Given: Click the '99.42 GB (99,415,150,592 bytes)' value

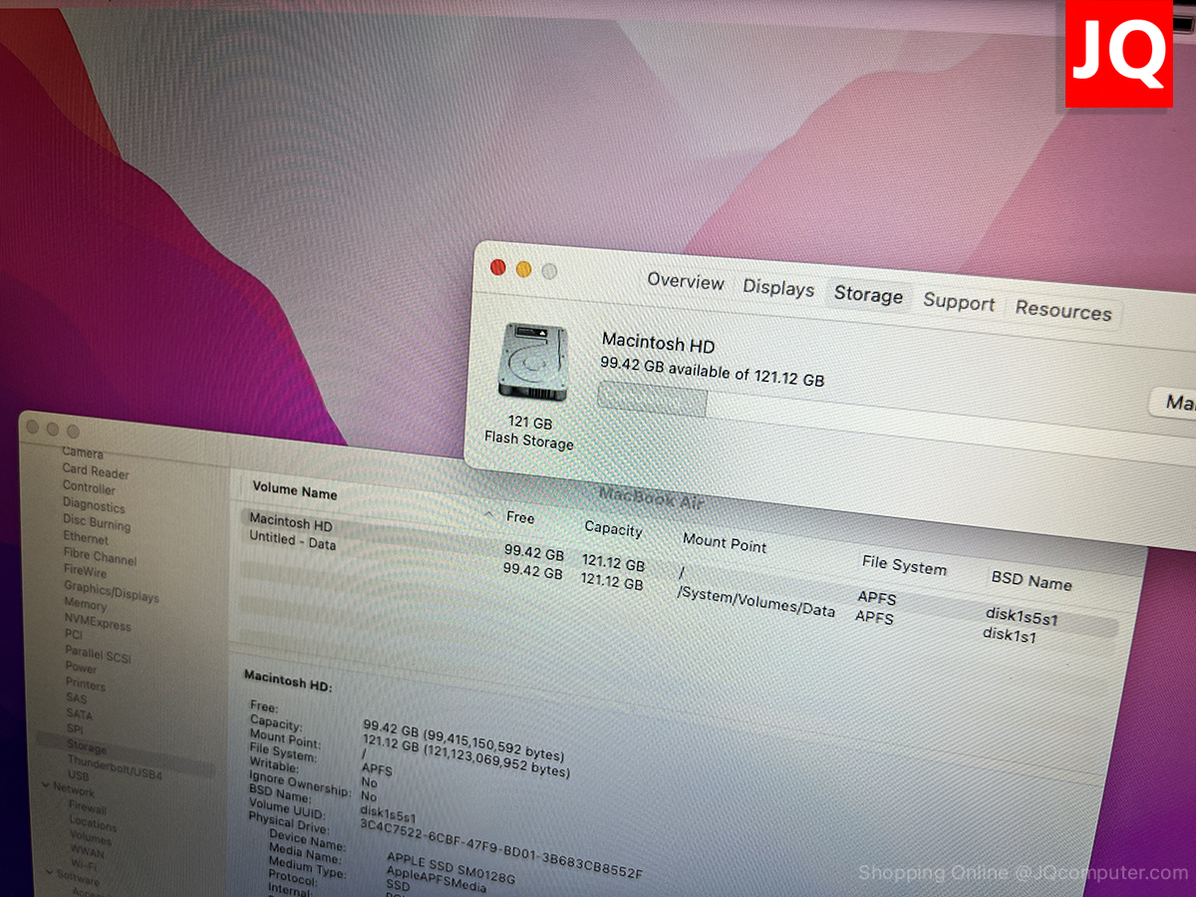Looking at the screenshot, I should point(463,741).
